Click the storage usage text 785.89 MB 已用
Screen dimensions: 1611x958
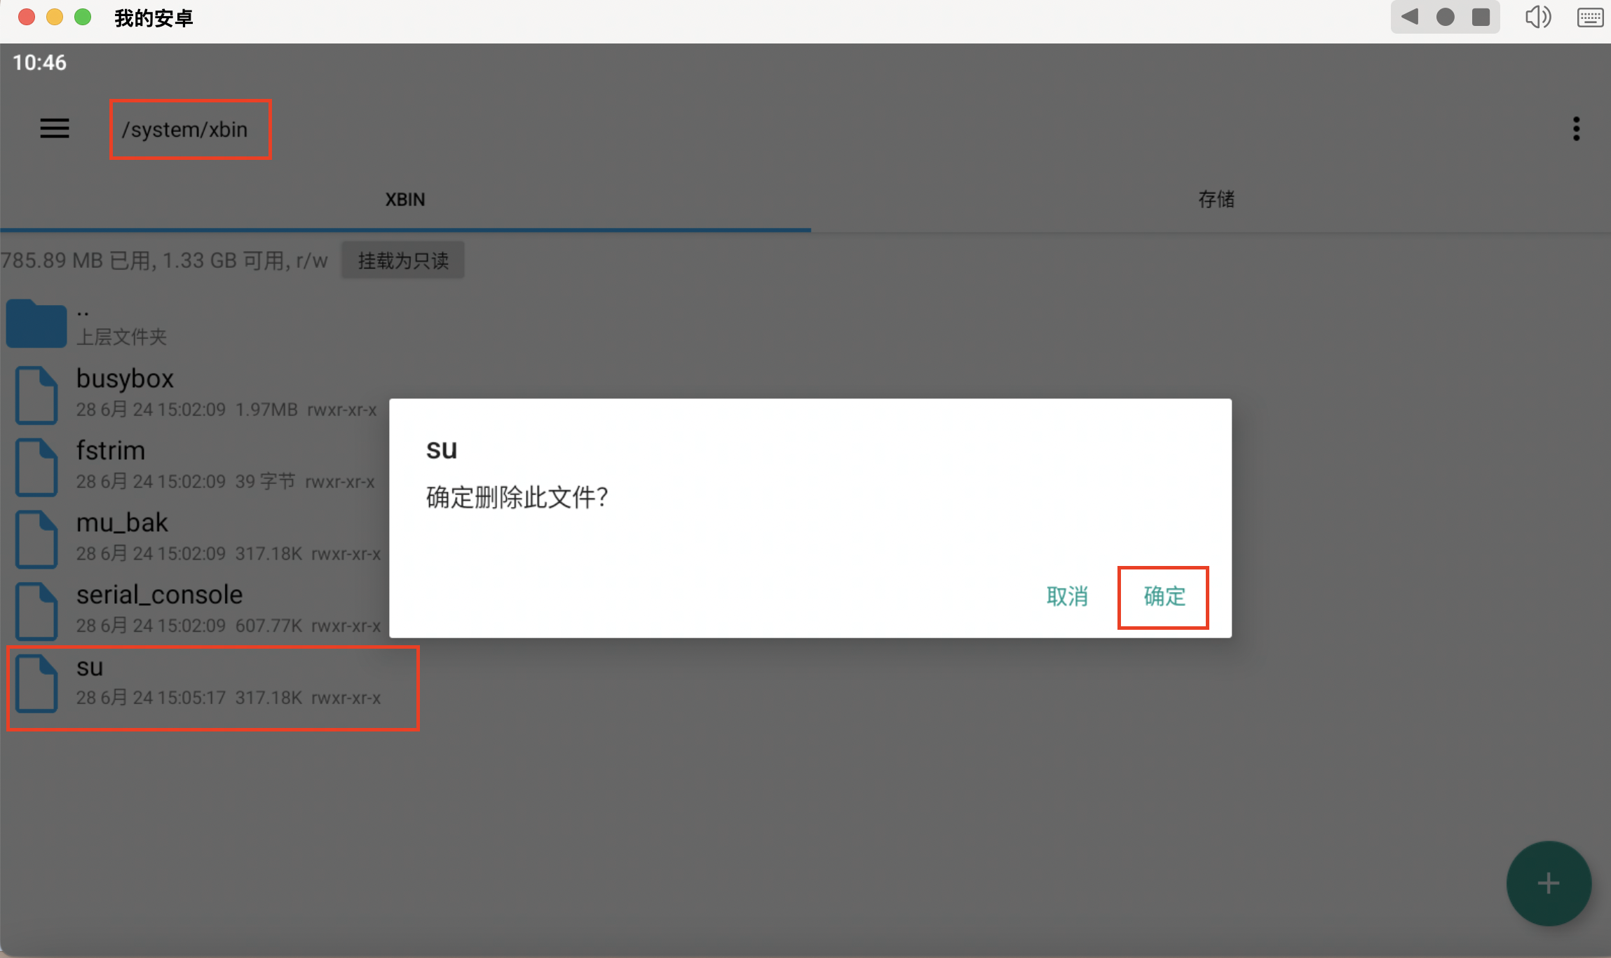coord(164,261)
